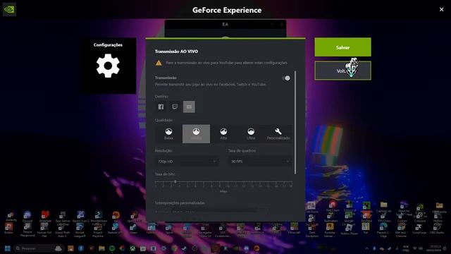The width and height of the screenshot is (451, 254).
Task: Open the Human Fall Flat desktop shortcut
Action: [44, 231]
